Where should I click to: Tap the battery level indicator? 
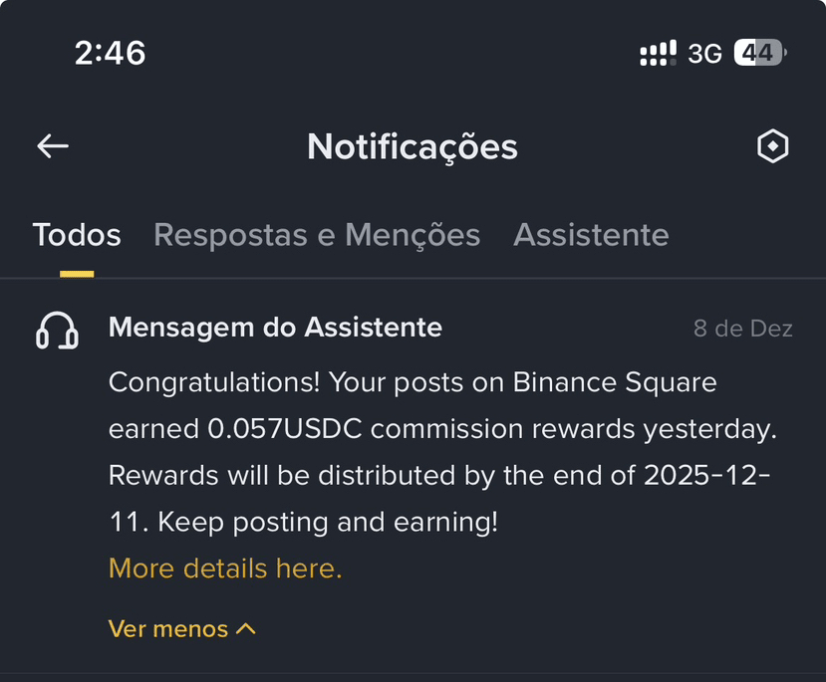[x=760, y=53]
